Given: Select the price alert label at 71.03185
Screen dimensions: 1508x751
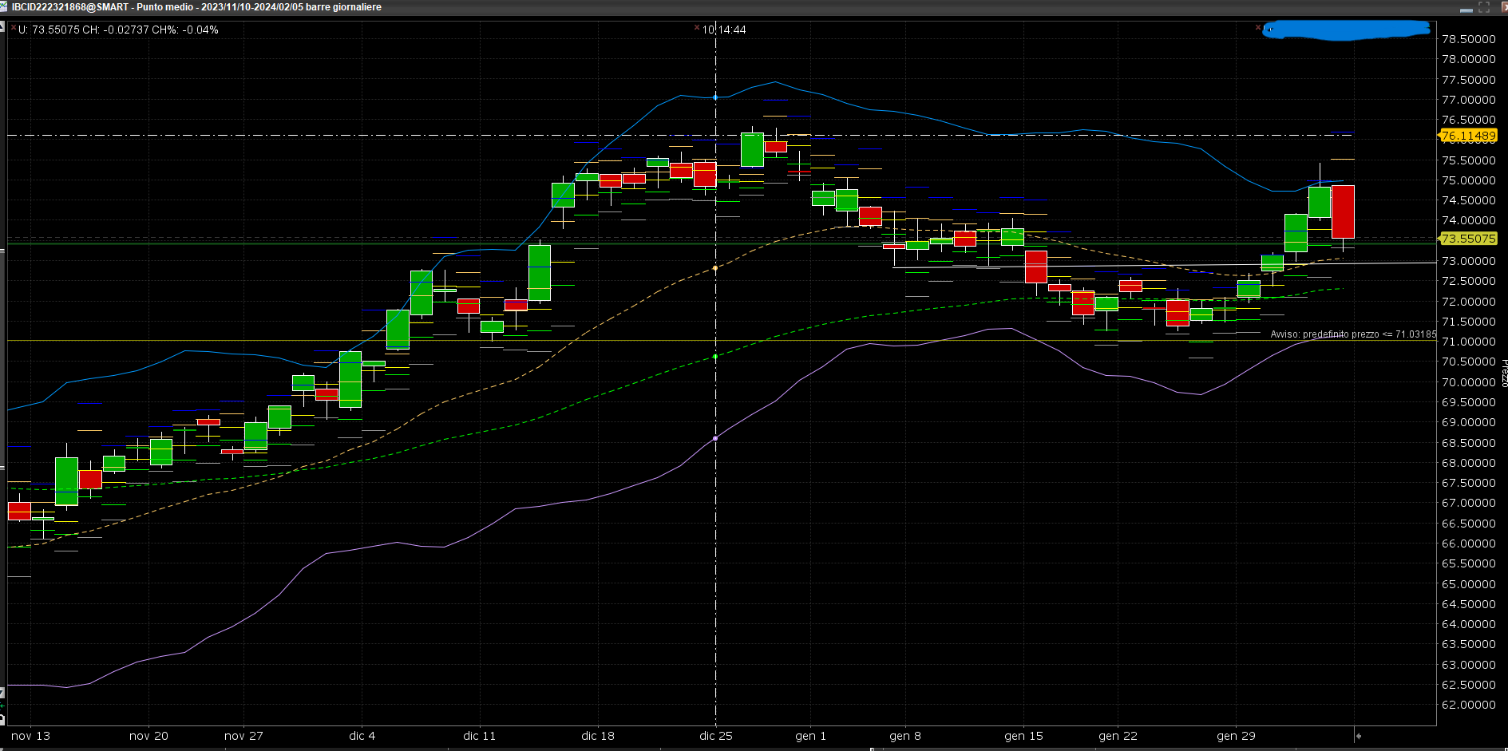Looking at the screenshot, I should tap(1352, 334).
